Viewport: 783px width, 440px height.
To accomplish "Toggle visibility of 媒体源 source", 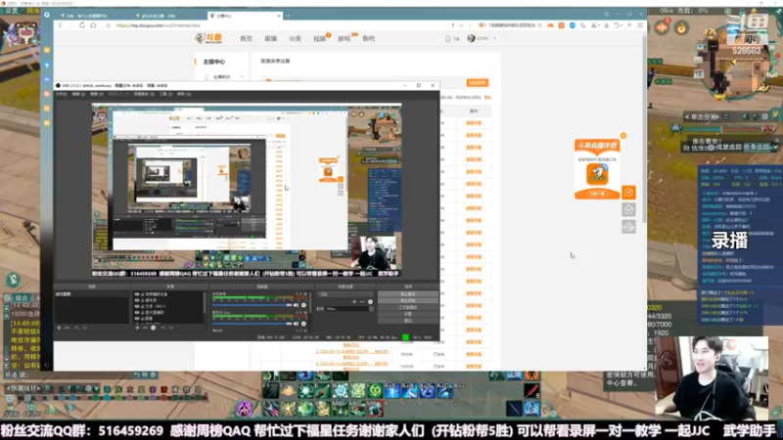I will click(136, 300).
